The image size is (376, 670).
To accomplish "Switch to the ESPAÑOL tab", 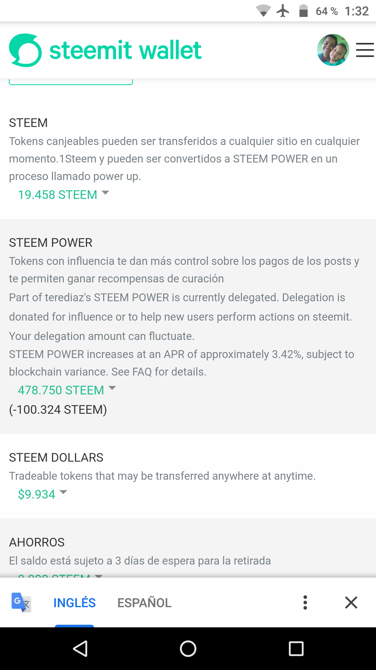I will 144,603.
